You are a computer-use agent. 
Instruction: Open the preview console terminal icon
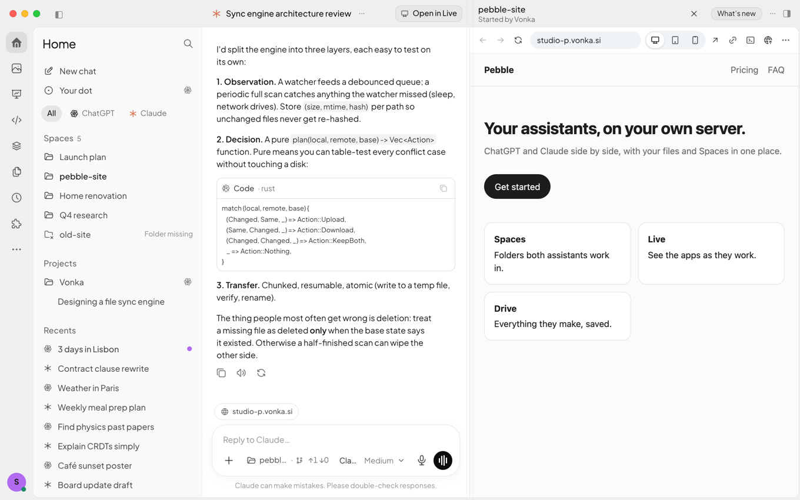click(751, 40)
